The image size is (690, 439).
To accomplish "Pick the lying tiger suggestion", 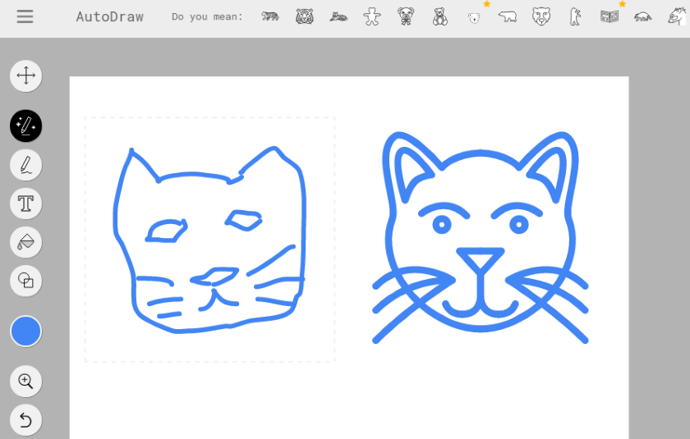I will point(338,17).
